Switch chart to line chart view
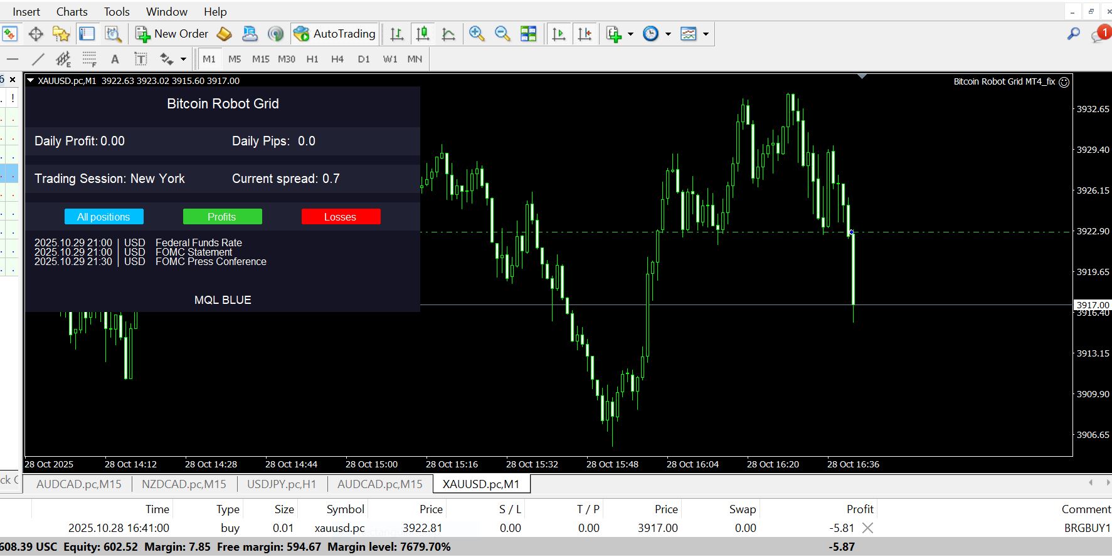The image size is (1112, 557). click(448, 34)
